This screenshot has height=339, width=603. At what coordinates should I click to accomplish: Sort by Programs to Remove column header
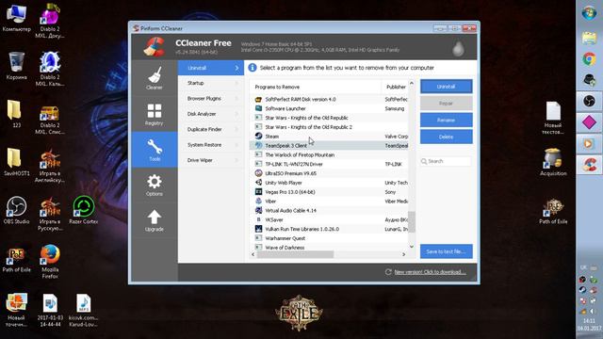pyautogui.click(x=316, y=87)
